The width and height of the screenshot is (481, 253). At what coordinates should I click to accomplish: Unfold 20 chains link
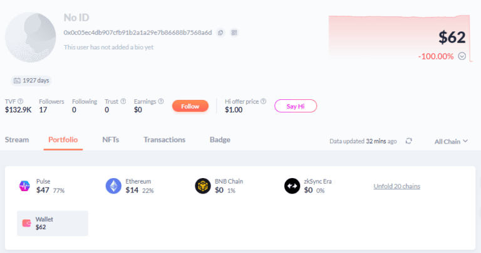tap(396, 186)
